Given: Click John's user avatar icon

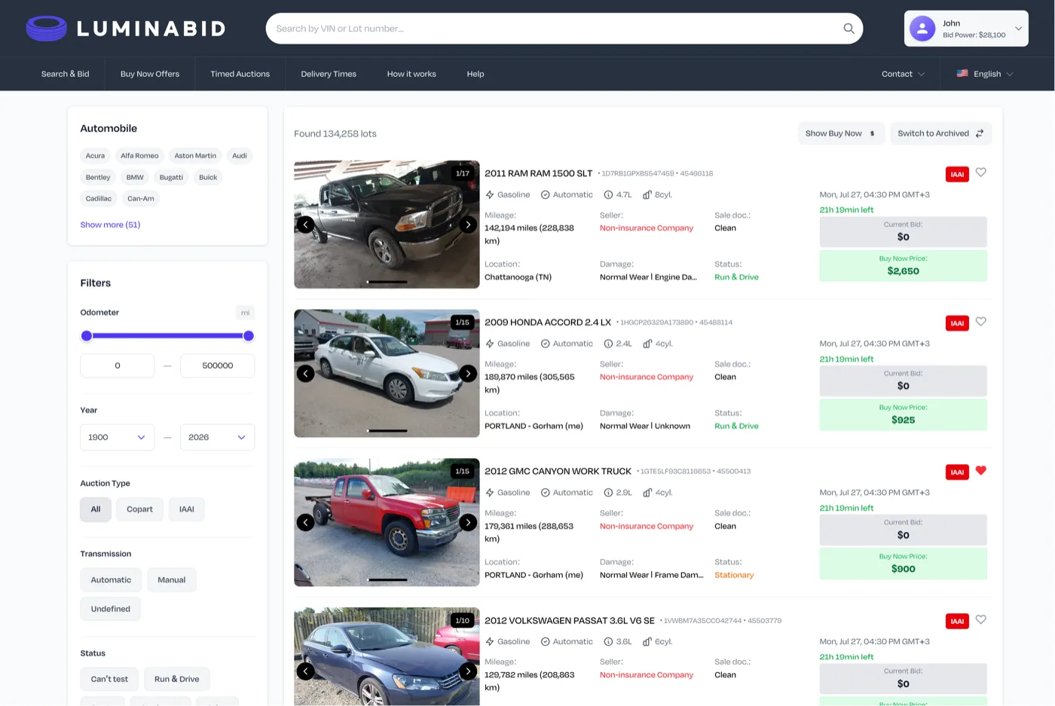Looking at the screenshot, I should [922, 29].
